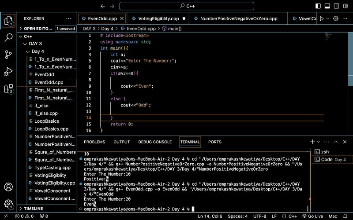Start Go Live server from status bar
Screen dimensions: 353x220
coord(312,216)
